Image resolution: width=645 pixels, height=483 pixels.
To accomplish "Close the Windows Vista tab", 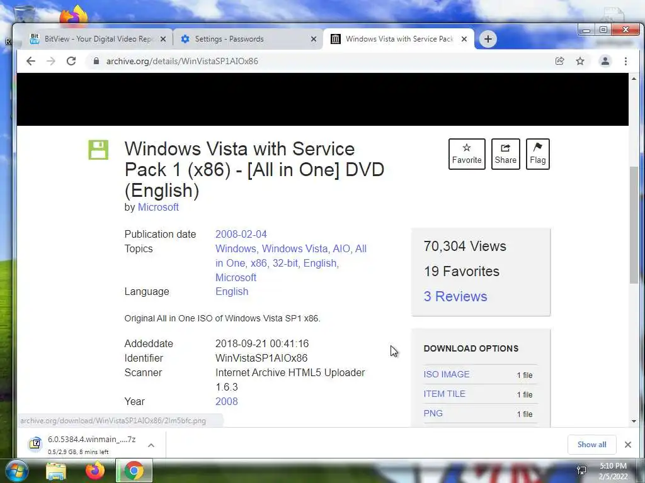I will pyautogui.click(x=464, y=39).
